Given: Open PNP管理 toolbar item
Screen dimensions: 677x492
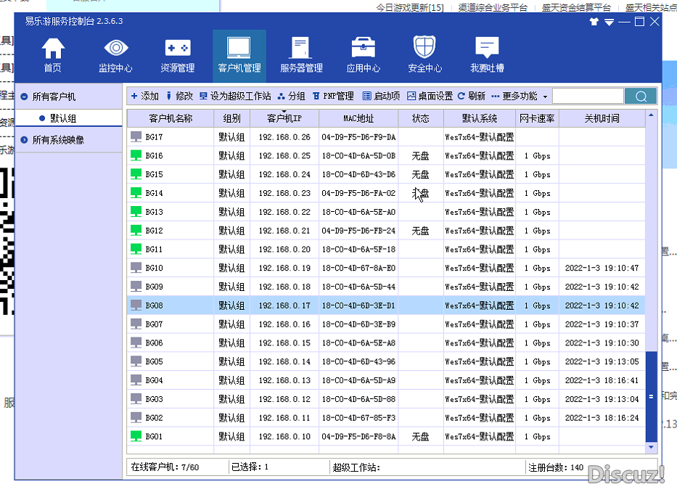Looking at the screenshot, I should click(x=333, y=96).
